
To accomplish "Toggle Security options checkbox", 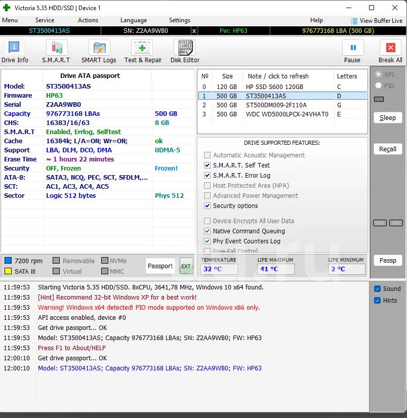I will [x=207, y=206].
